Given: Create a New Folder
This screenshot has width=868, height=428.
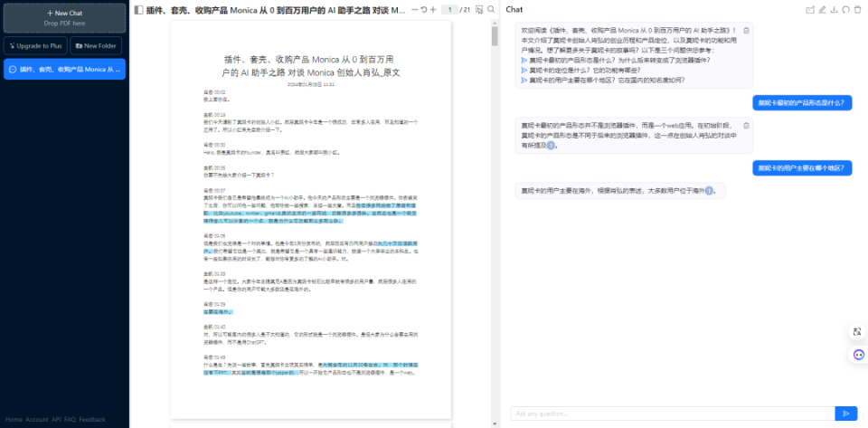Looking at the screenshot, I should 96,46.
